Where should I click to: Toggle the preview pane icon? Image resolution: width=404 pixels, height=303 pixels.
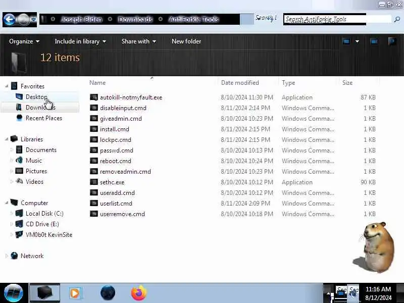[374, 41]
